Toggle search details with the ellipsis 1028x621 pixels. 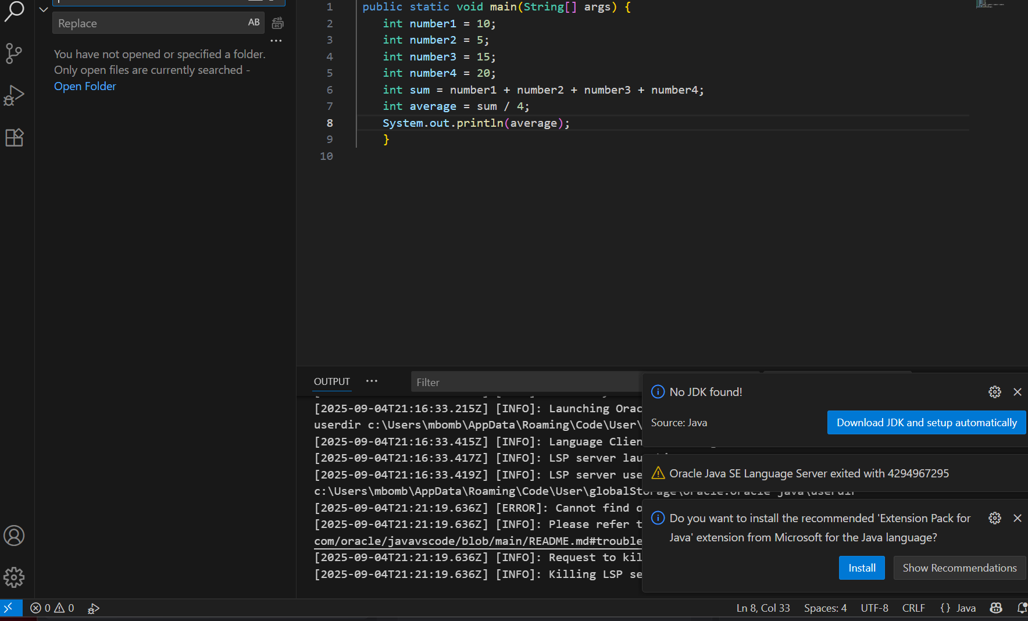[276, 41]
